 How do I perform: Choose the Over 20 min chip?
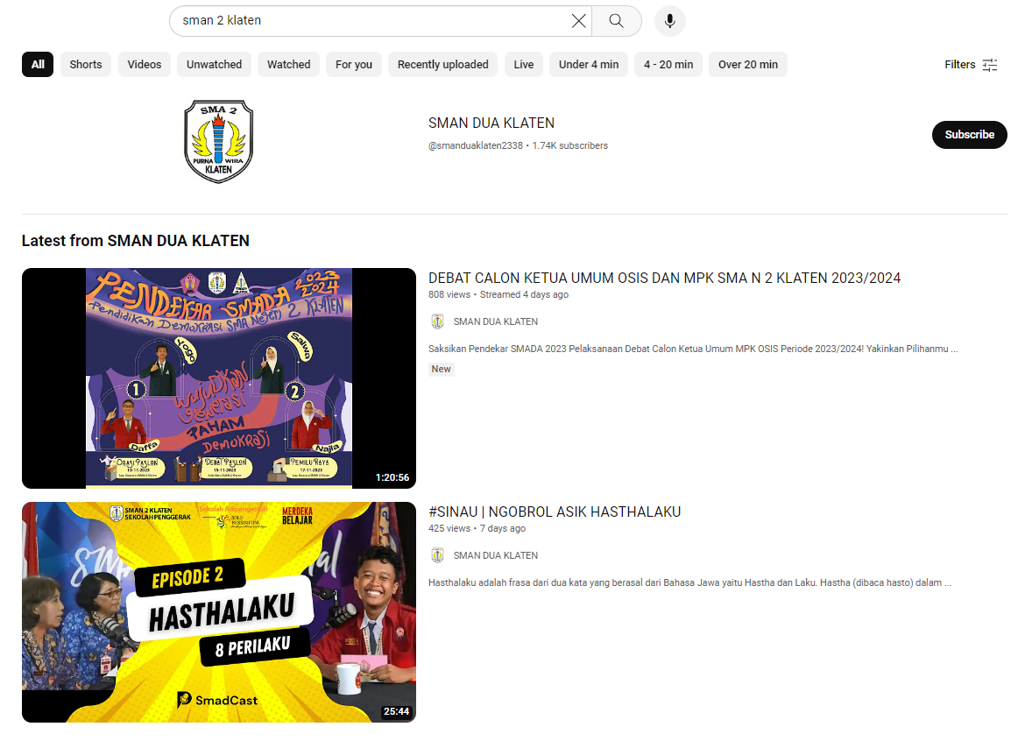(748, 65)
